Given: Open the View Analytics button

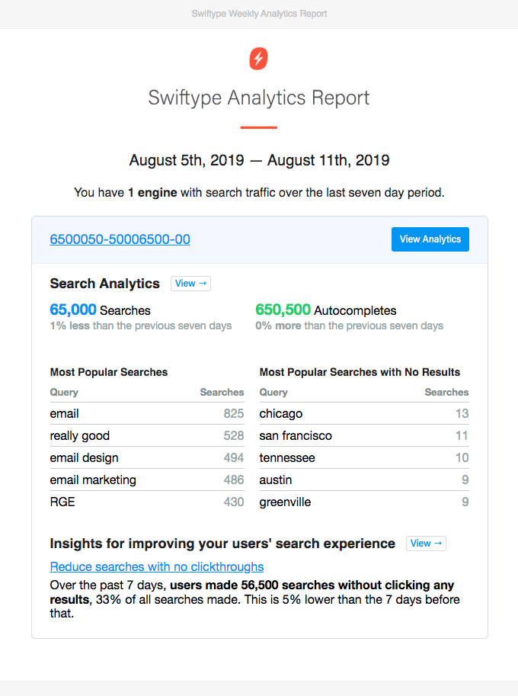Looking at the screenshot, I should coord(430,239).
